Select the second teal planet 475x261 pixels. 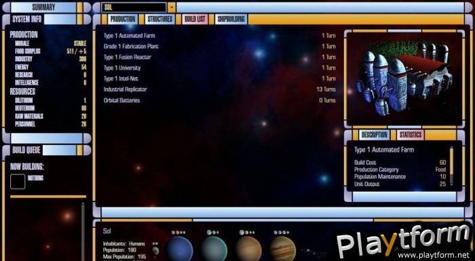click(x=214, y=249)
